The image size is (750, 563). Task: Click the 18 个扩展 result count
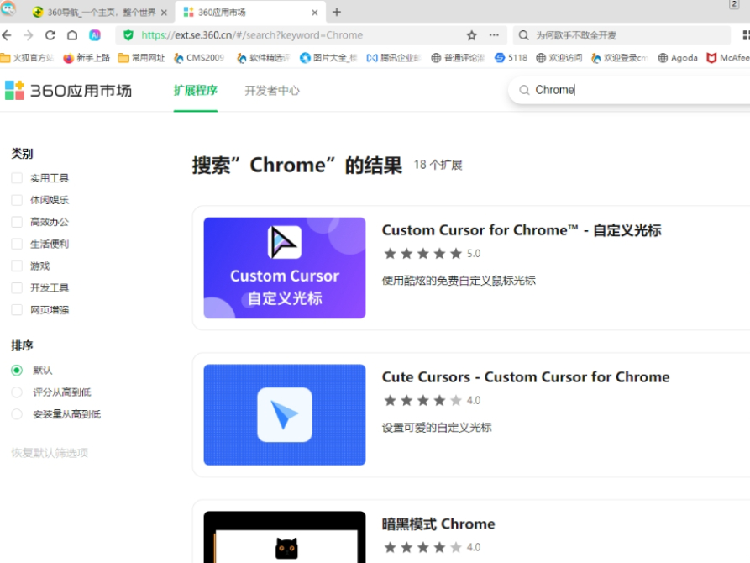coord(438,166)
